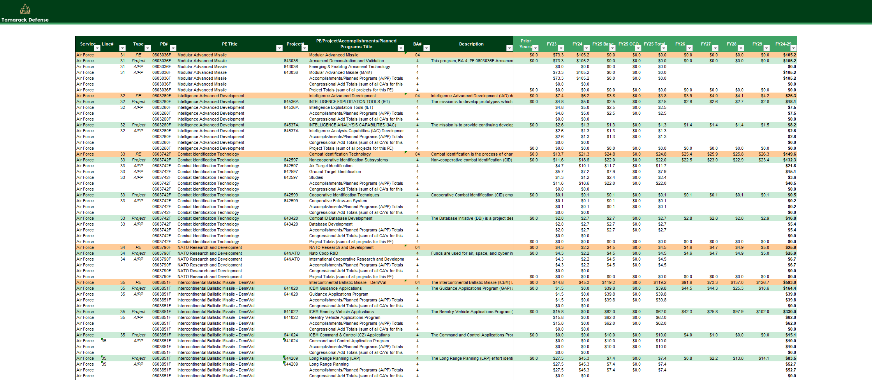Select the $40.5 total cell

784,183
